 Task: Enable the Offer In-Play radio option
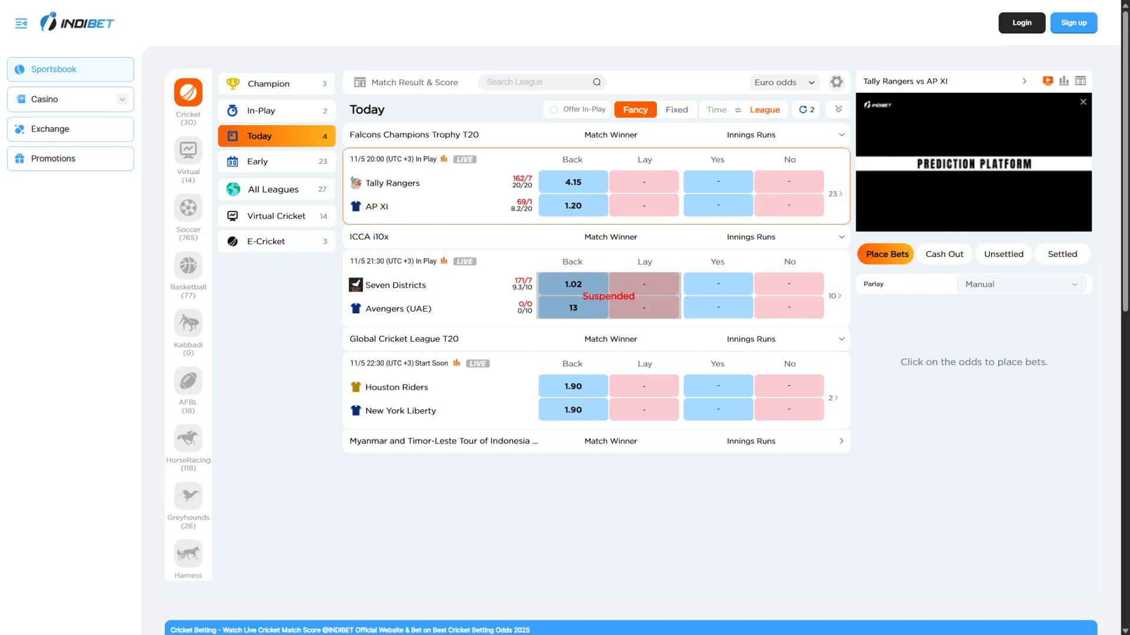point(554,110)
